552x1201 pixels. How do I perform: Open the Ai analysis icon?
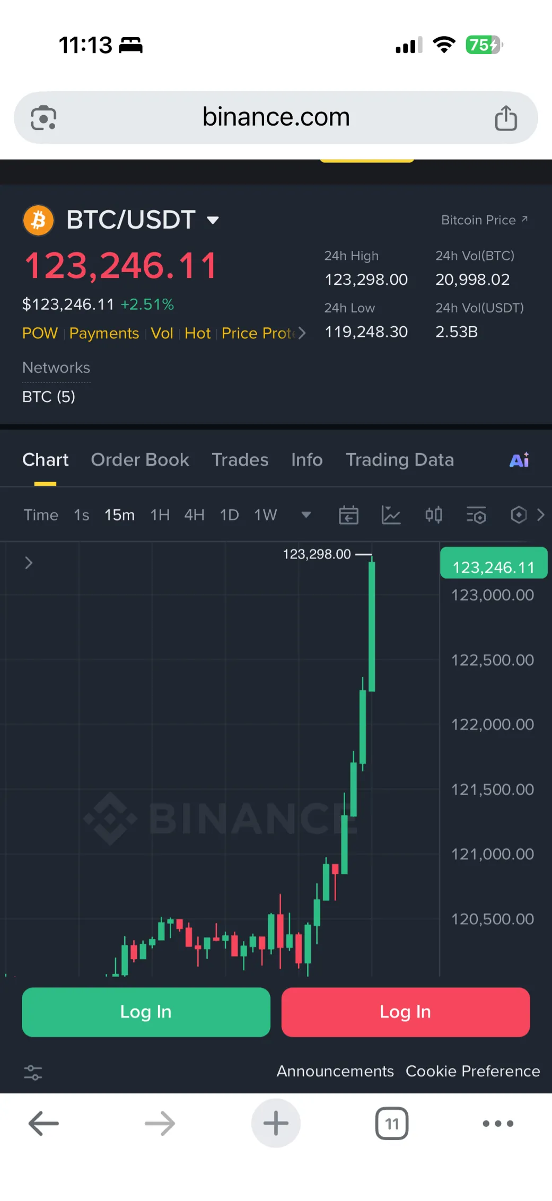[519, 460]
